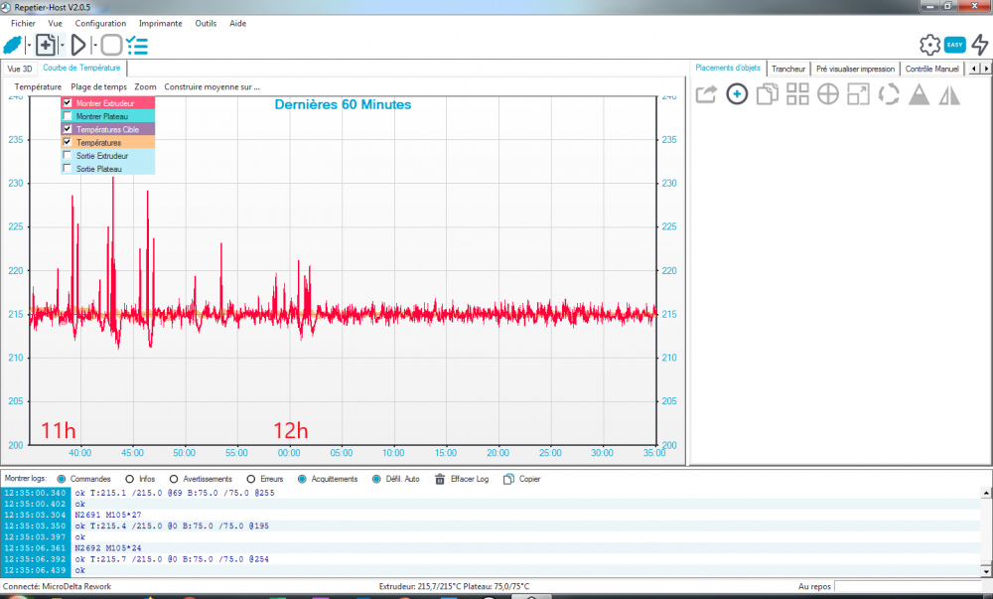Click the Rotate object icon

coord(889,94)
